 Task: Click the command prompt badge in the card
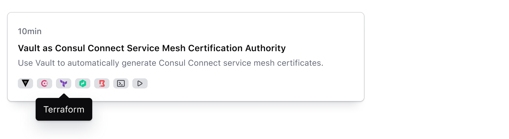coord(121,83)
